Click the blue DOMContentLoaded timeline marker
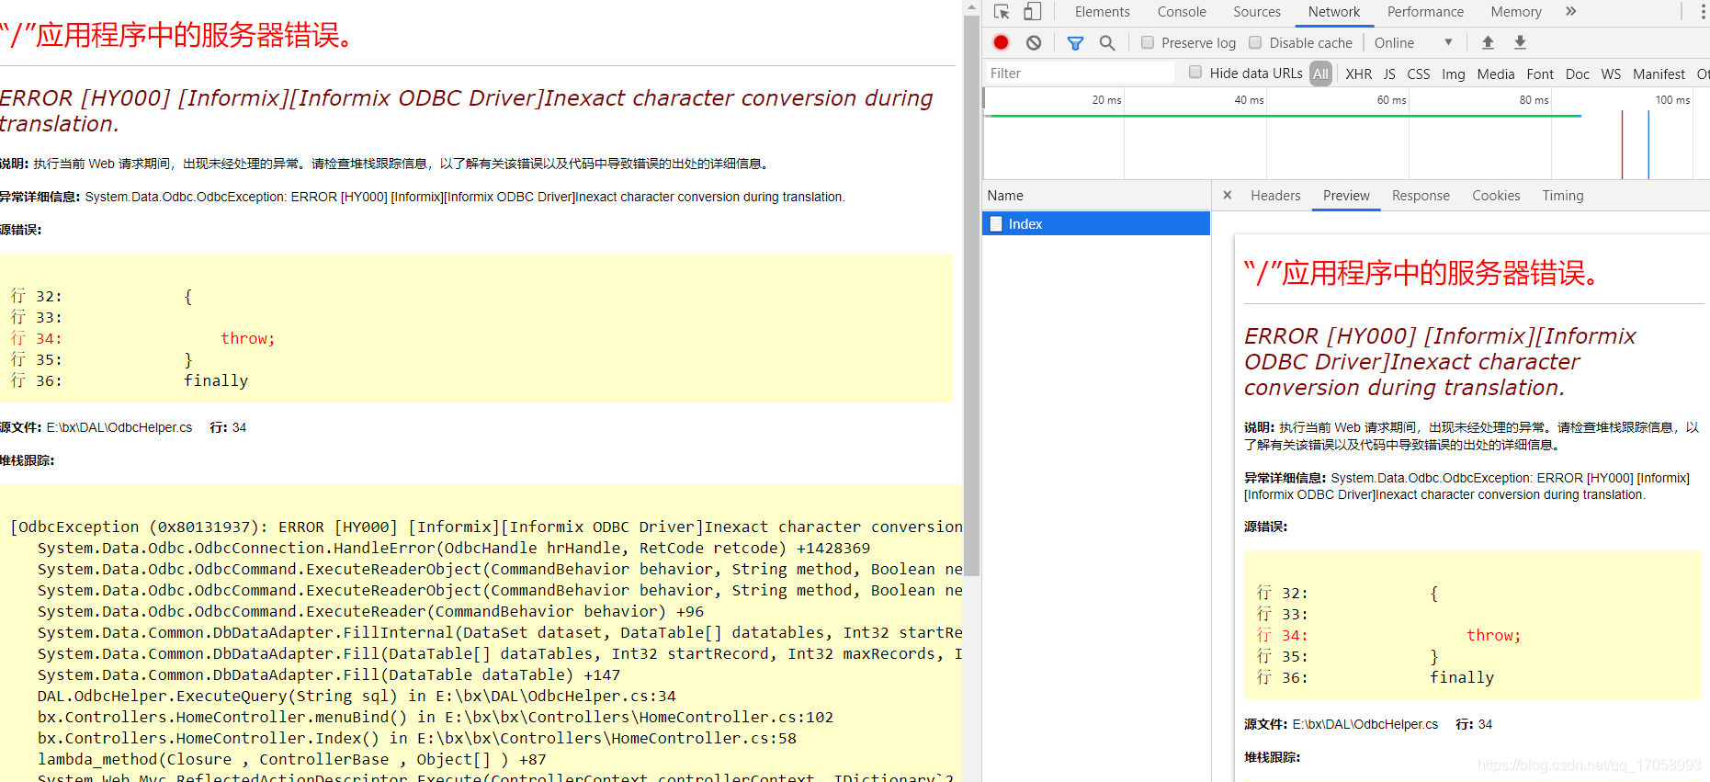 (1648, 144)
